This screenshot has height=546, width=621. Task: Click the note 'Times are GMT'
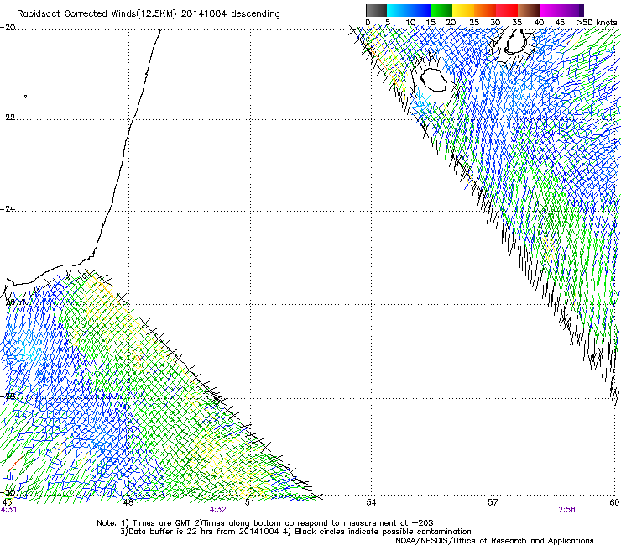[x=162, y=523]
